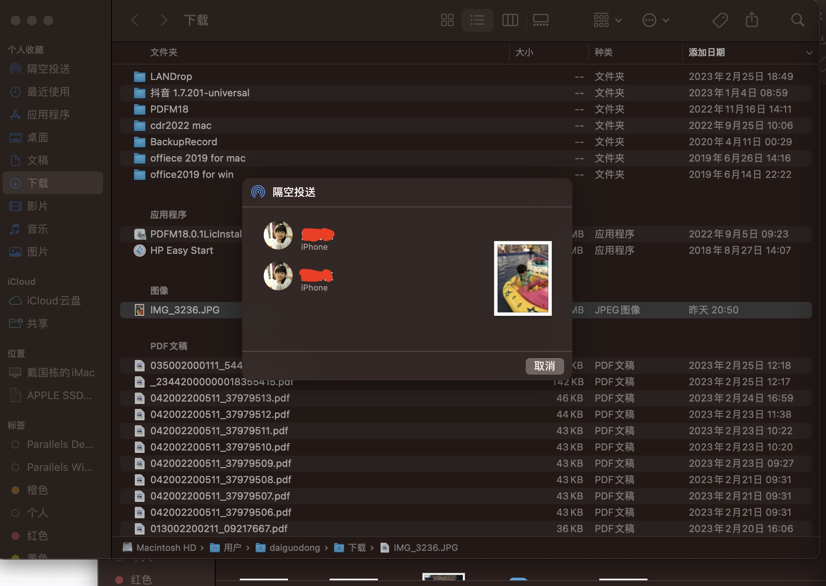This screenshot has width=826, height=586.
Task: Click the Share toolbar icon
Action: tap(752, 20)
